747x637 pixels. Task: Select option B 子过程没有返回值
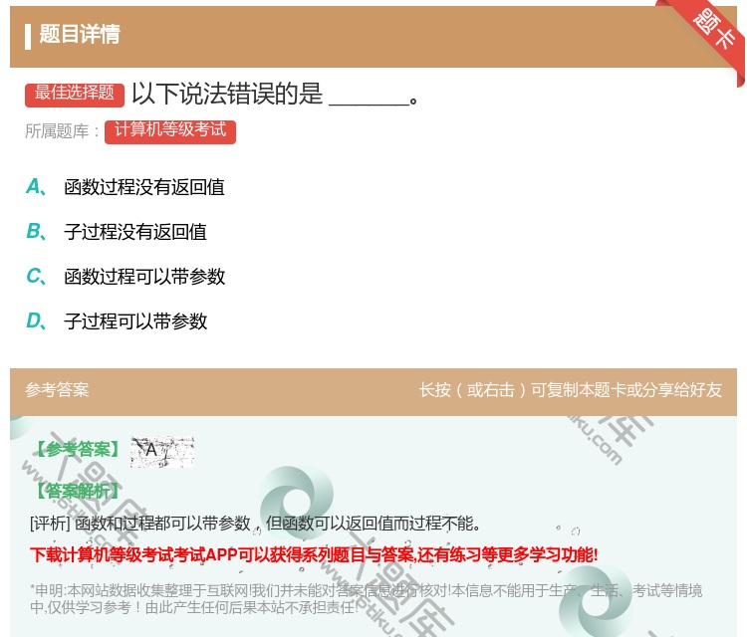click(117, 231)
